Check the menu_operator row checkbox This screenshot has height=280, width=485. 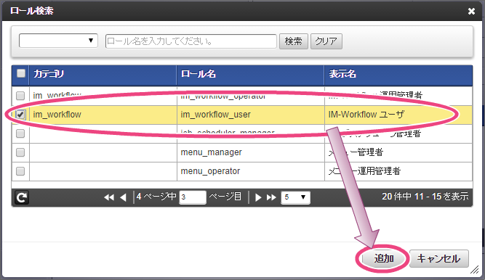tap(20, 171)
